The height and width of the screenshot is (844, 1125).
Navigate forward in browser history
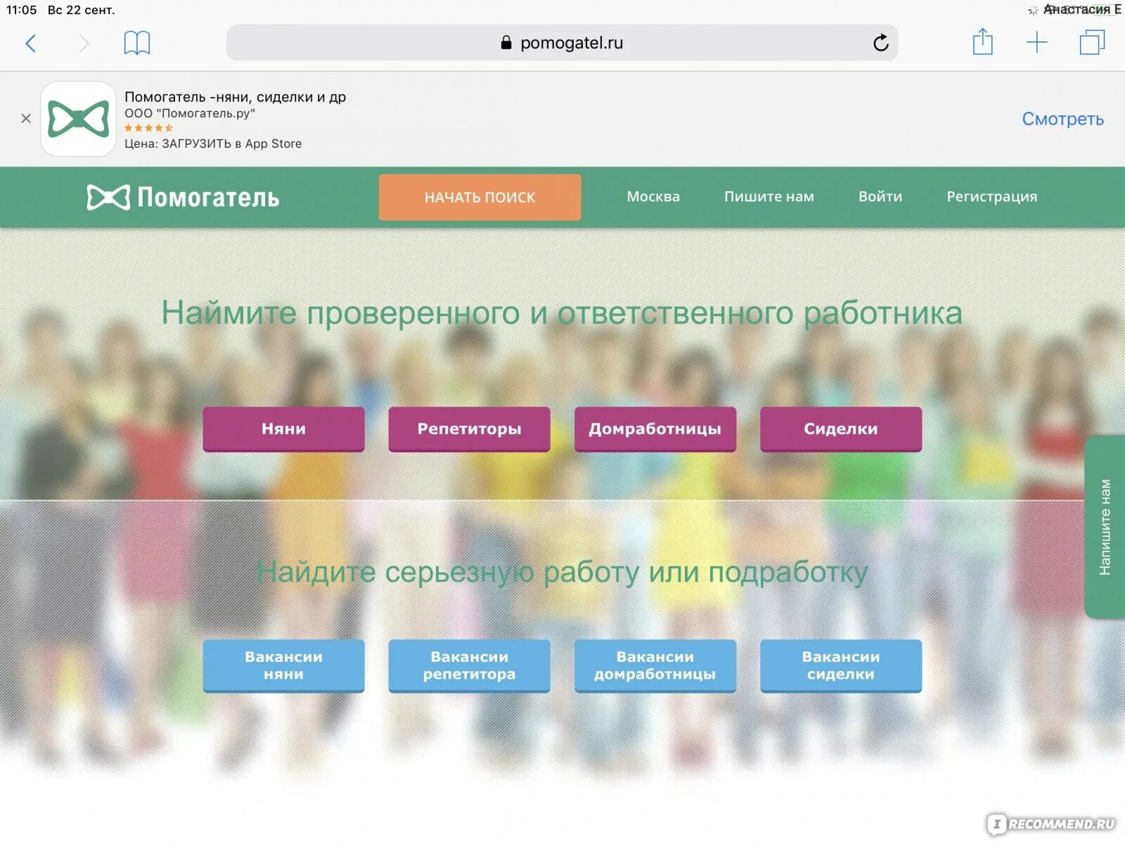pyautogui.click(x=83, y=43)
